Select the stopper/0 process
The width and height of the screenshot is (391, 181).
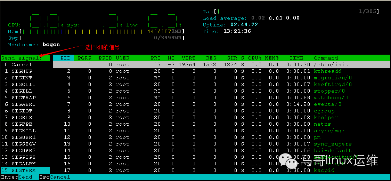point(222,91)
